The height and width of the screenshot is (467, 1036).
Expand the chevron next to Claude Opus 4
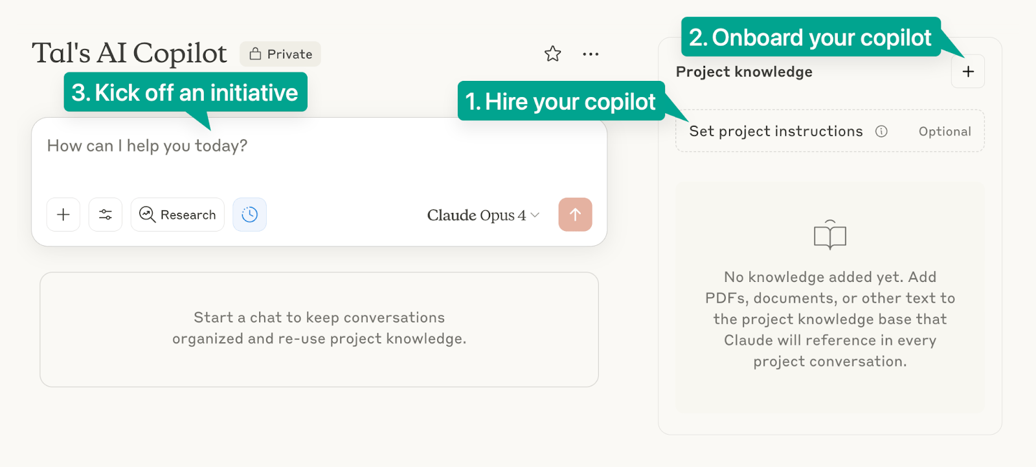[x=535, y=215]
